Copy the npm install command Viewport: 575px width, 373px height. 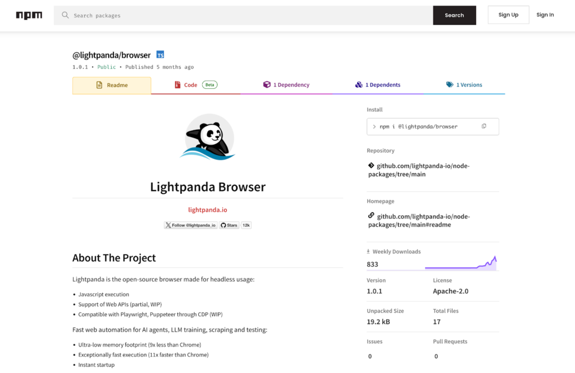click(x=484, y=126)
